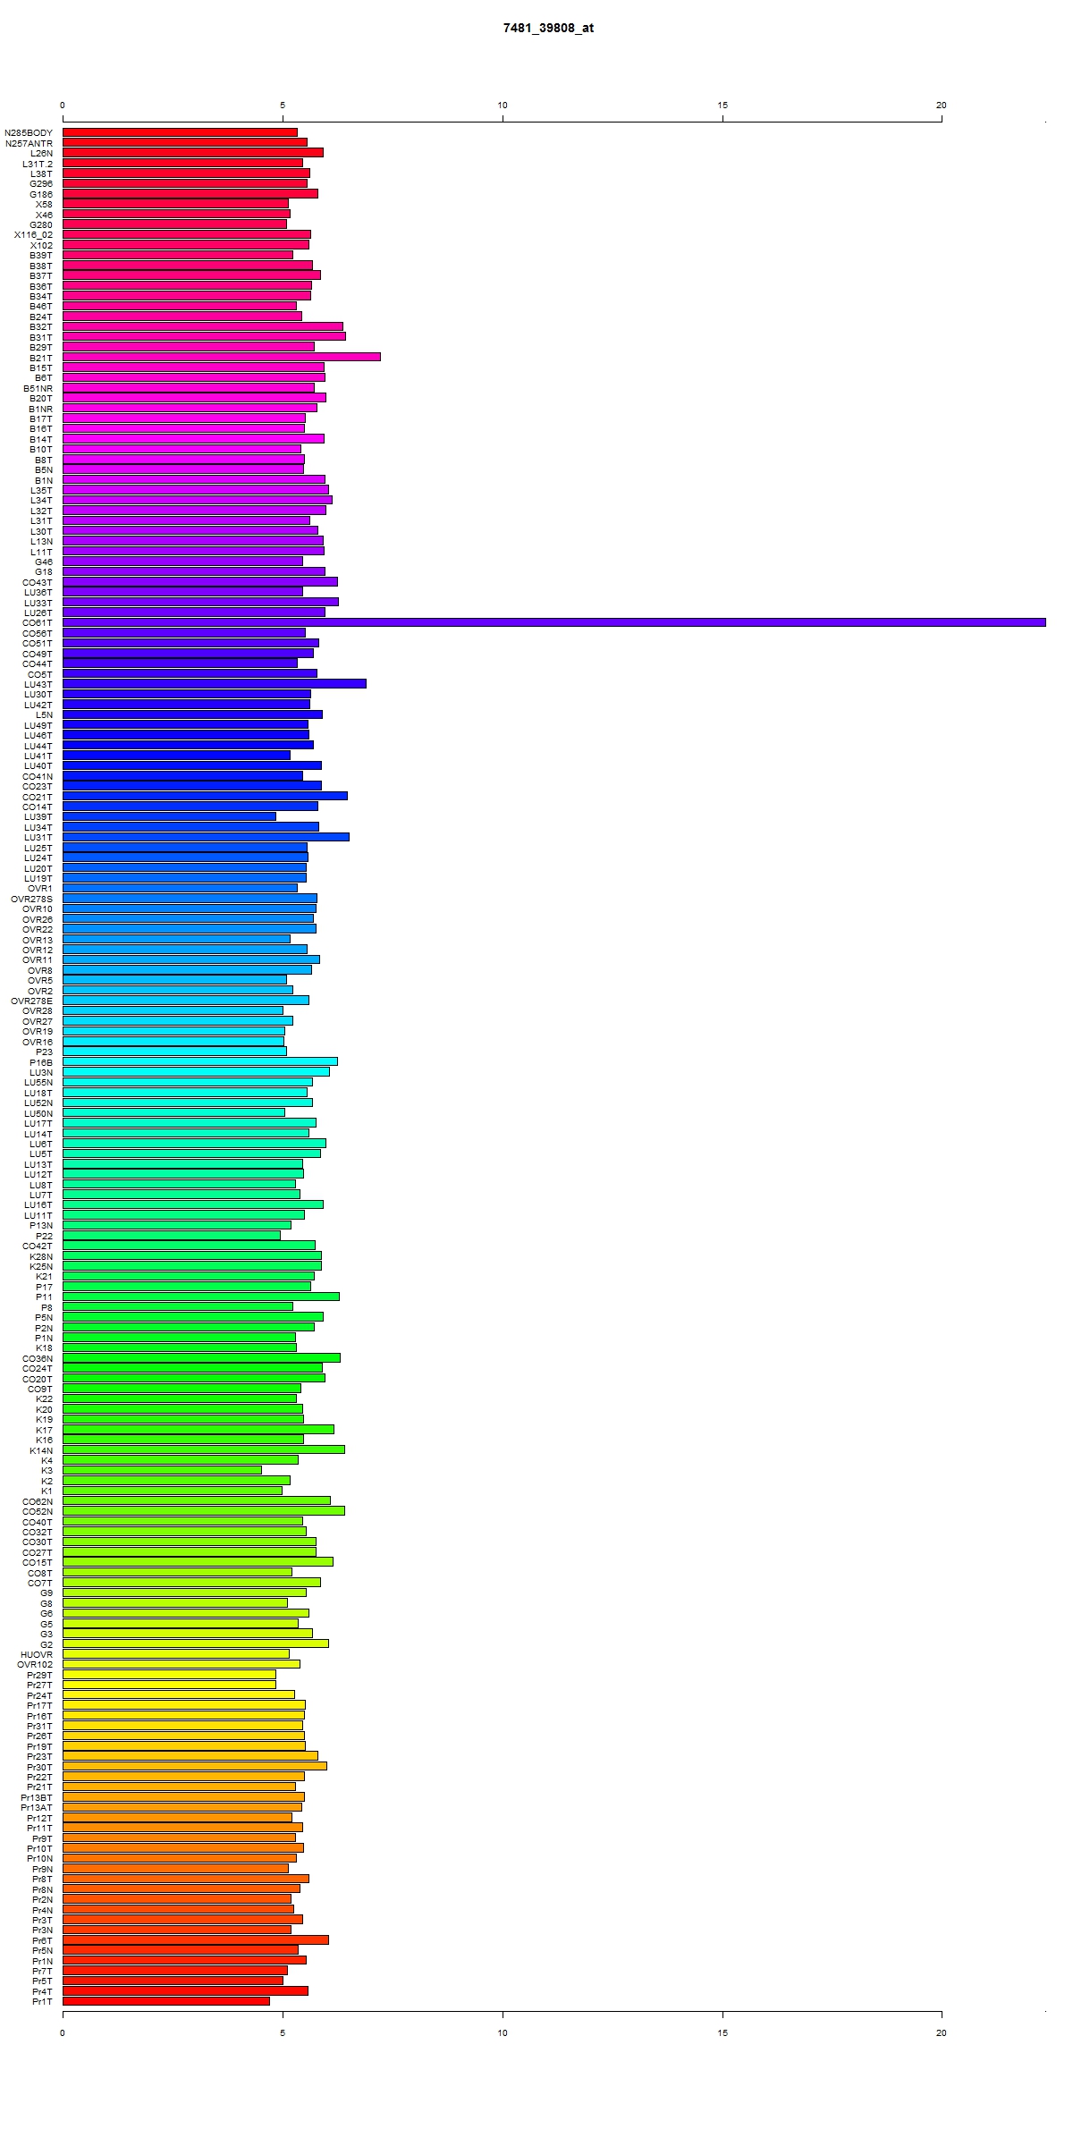Click the CO36N sample label

pos(38,1358)
